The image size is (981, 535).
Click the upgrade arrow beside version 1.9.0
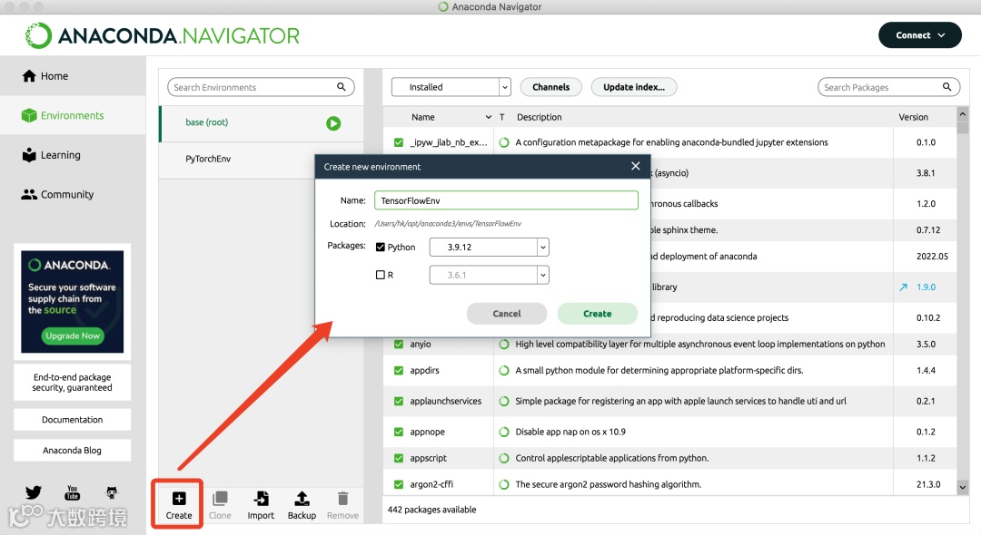[903, 287]
